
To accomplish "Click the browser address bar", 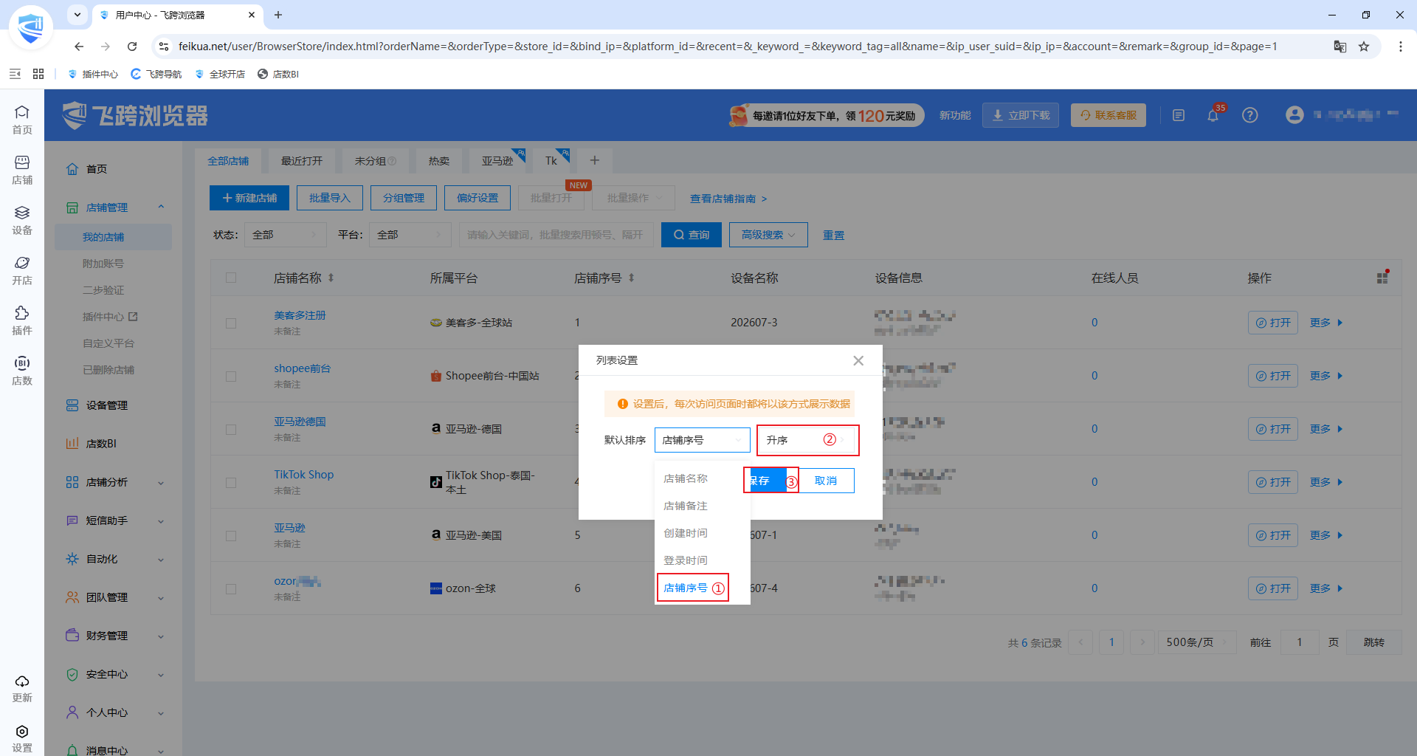I will [728, 47].
